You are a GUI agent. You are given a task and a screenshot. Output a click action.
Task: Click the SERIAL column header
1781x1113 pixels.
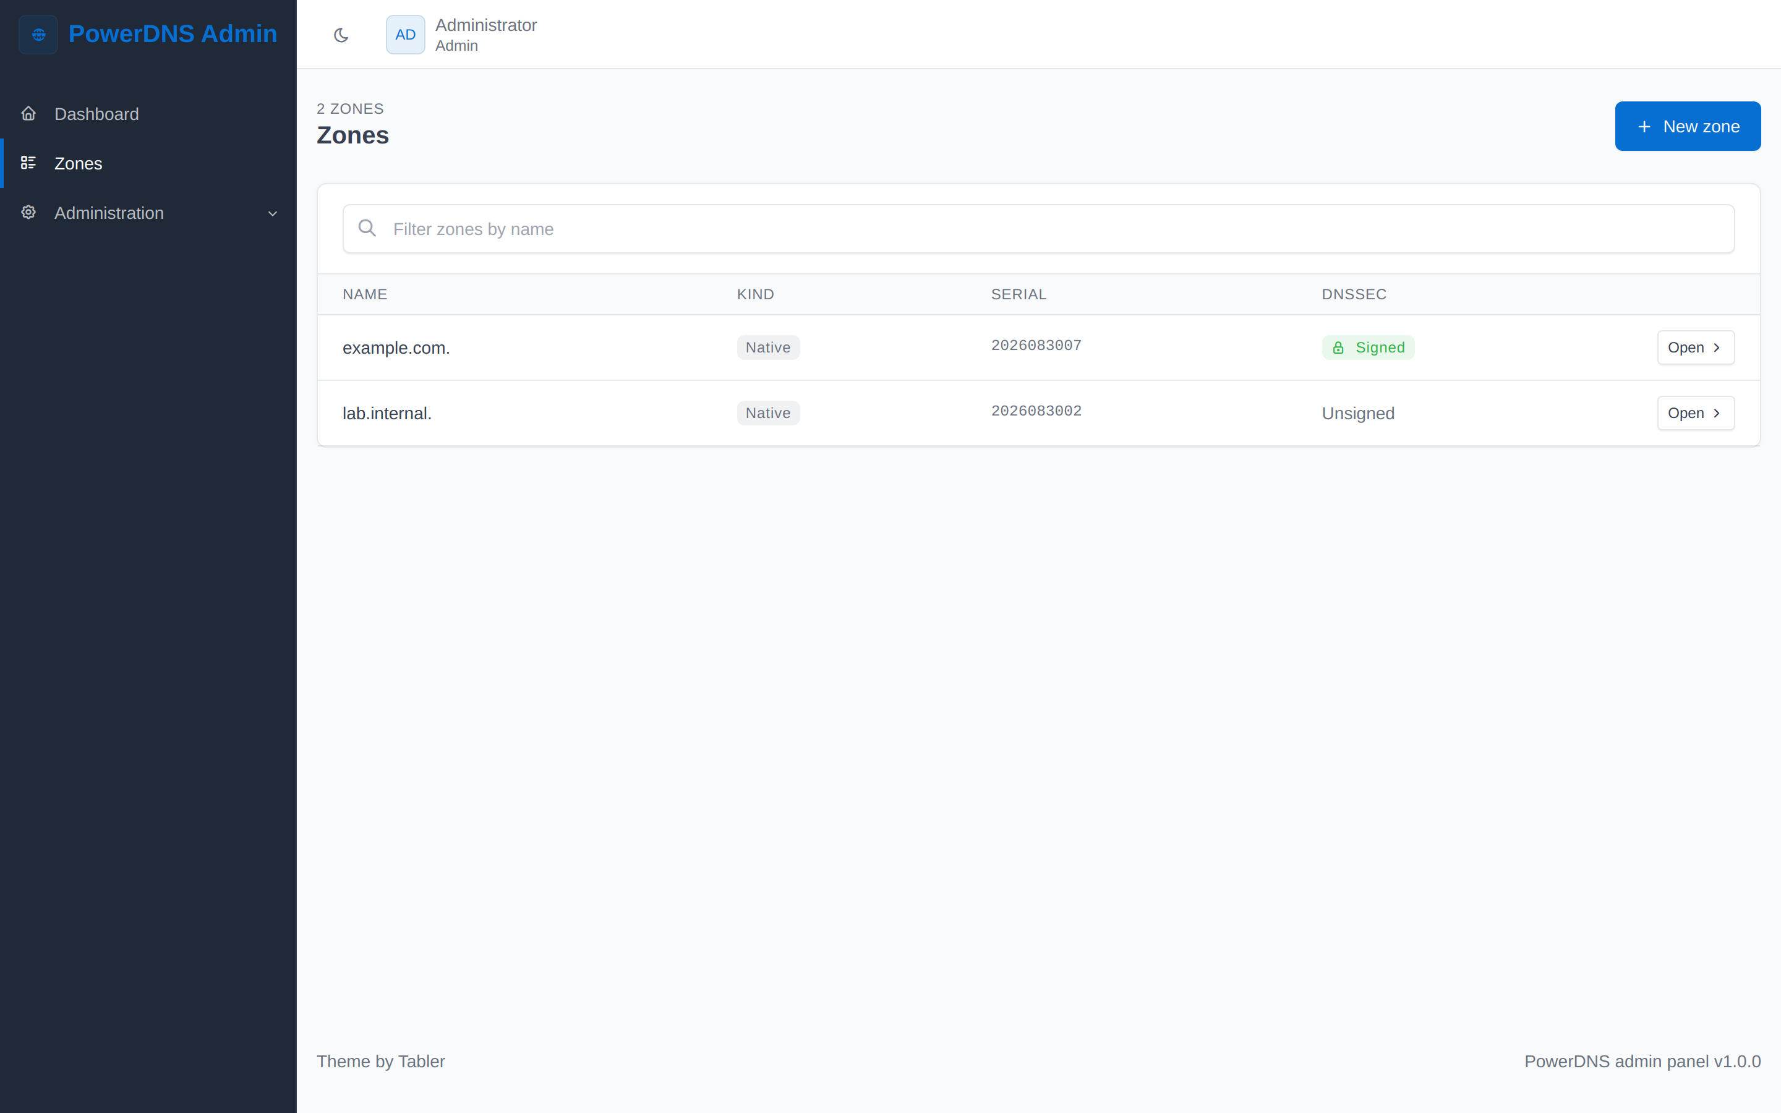[x=1019, y=294]
